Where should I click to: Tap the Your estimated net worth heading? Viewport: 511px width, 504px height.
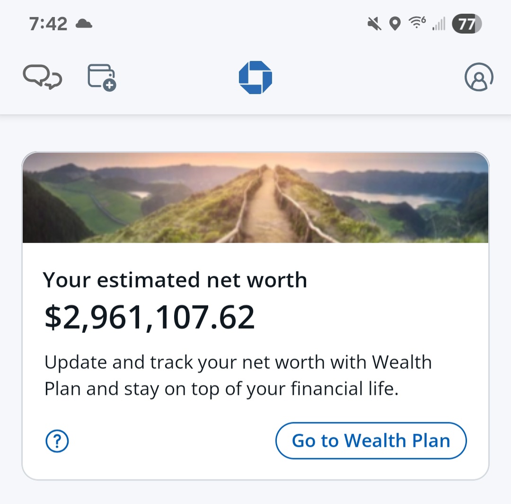(x=175, y=280)
